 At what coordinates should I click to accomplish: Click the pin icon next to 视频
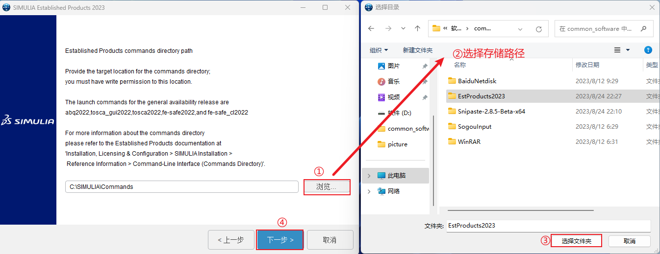425,97
